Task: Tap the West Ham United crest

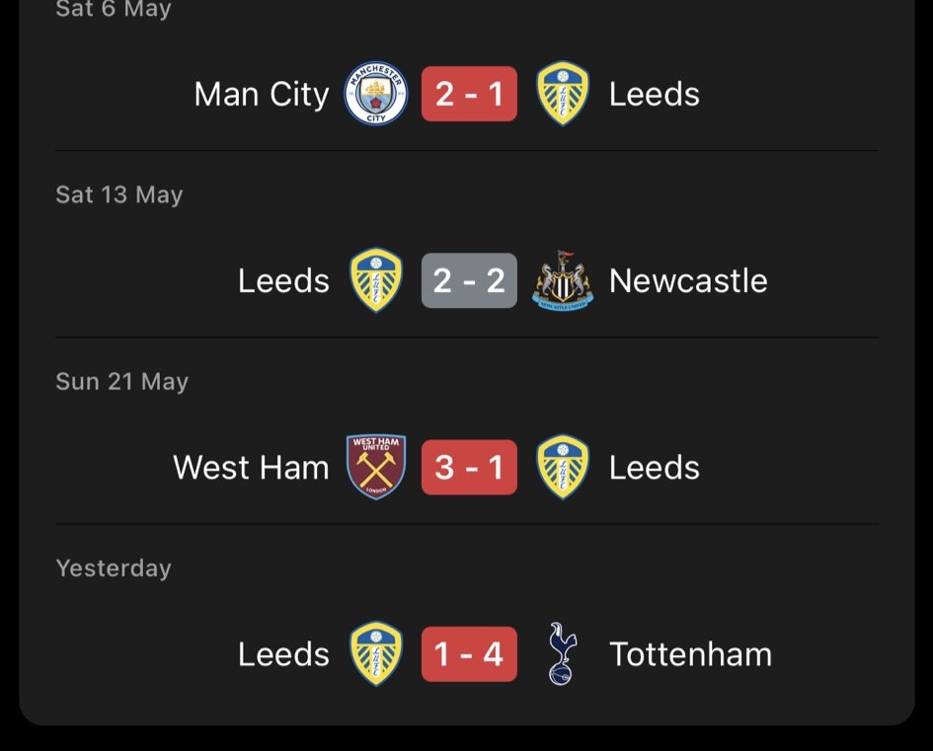Action: [376, 467]
